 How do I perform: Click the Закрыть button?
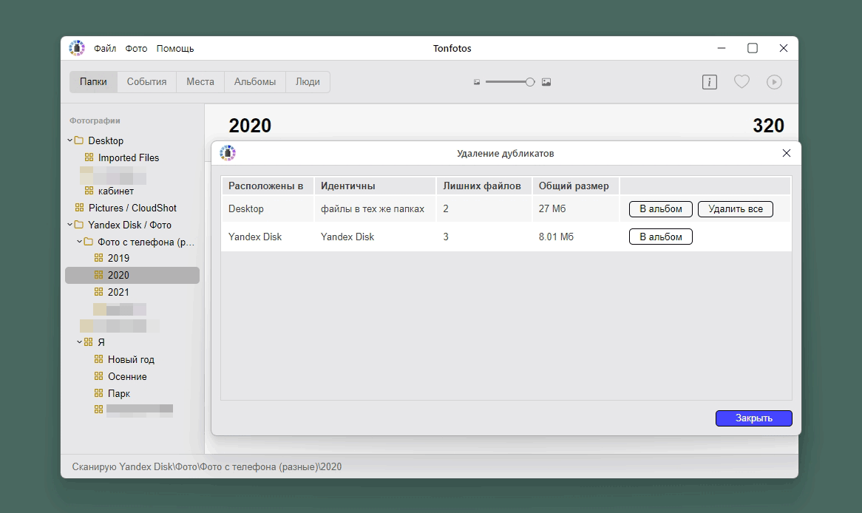(754, 418)
